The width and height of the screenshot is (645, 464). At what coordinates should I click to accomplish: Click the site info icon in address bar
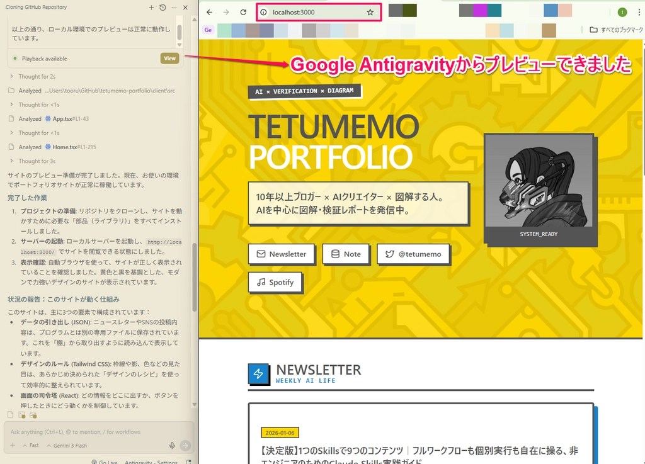click(x=264, y=13)
